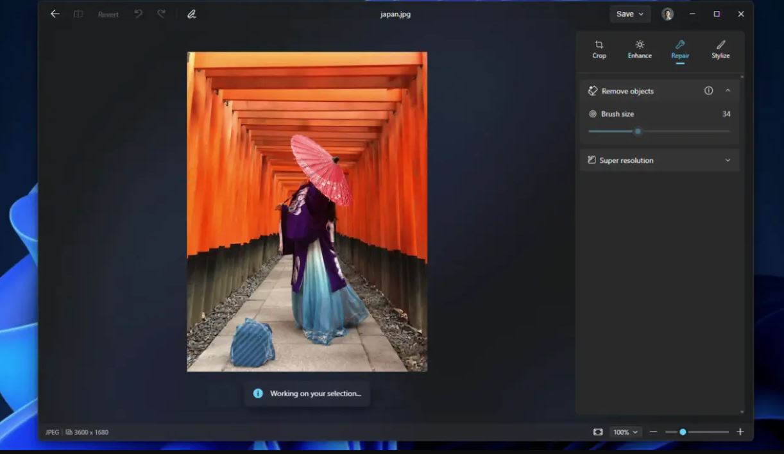Screen dimensions: 784x454
Task: Zoom in with the plus button
Action: (x=740, y=432)
